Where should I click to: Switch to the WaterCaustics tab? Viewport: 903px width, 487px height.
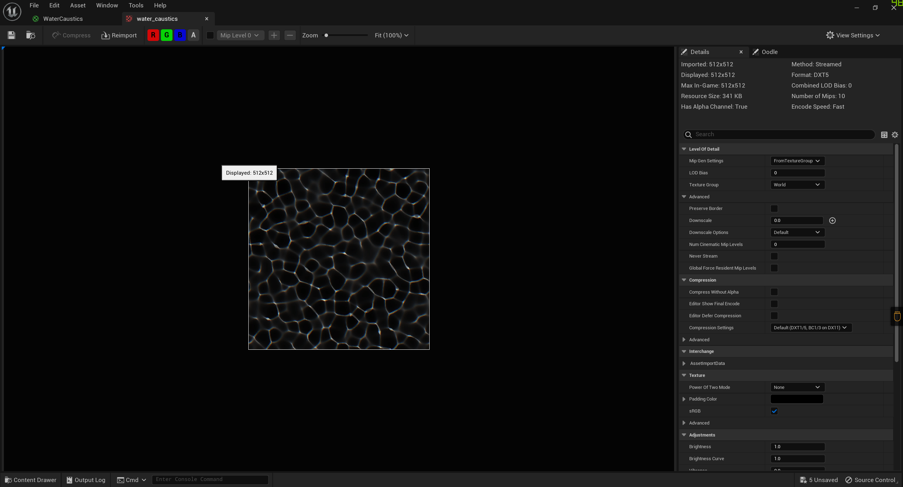63,19
